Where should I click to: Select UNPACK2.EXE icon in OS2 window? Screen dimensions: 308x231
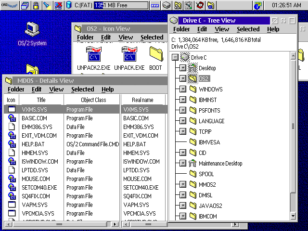(x=94, y=54)
